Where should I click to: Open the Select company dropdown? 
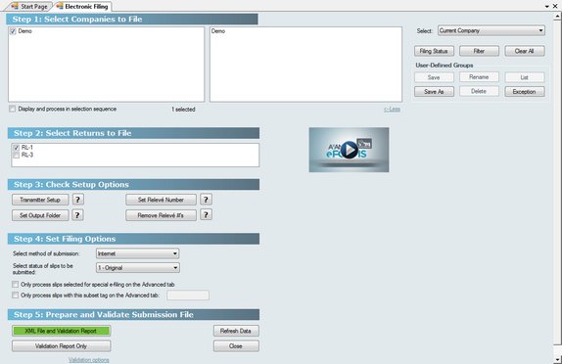(492, 30)
